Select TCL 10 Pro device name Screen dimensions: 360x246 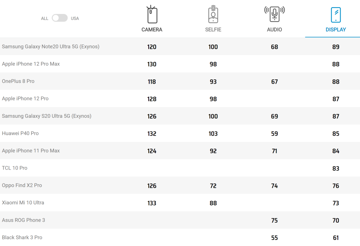click(x=15, y=168)
